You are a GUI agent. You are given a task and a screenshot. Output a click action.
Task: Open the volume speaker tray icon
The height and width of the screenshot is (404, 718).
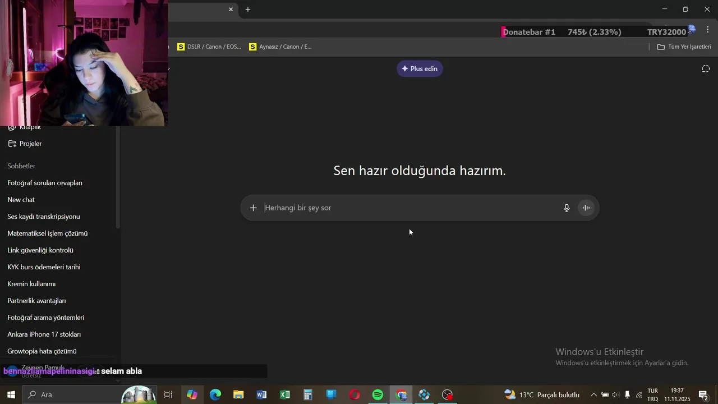615,394
